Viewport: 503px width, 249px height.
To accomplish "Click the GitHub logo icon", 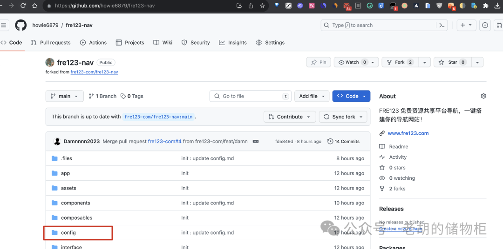I will tap(21, 25).
